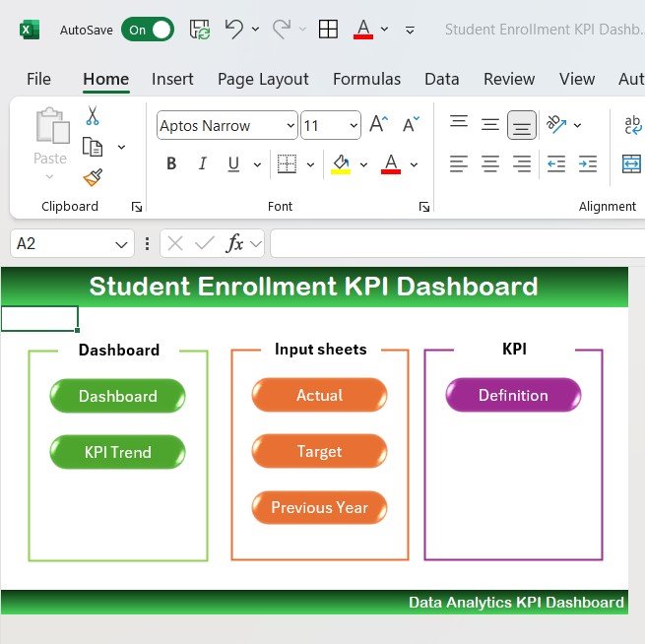Expand underline style options arrow
Viewport: 645px width, 644px height.
pos(257,164)
